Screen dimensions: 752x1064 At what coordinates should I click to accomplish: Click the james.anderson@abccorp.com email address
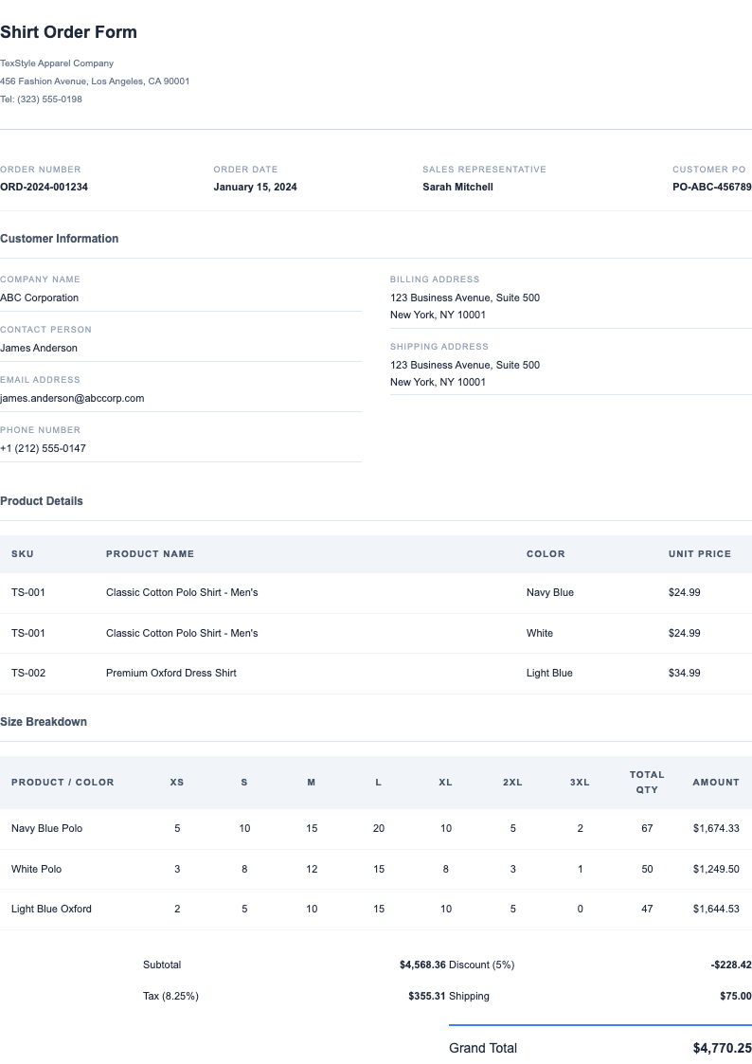(72, 399)
